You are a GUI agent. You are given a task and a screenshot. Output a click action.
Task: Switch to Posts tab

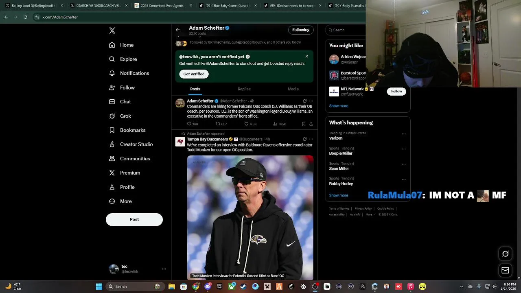pyautogui.click(x=195, y=89)
